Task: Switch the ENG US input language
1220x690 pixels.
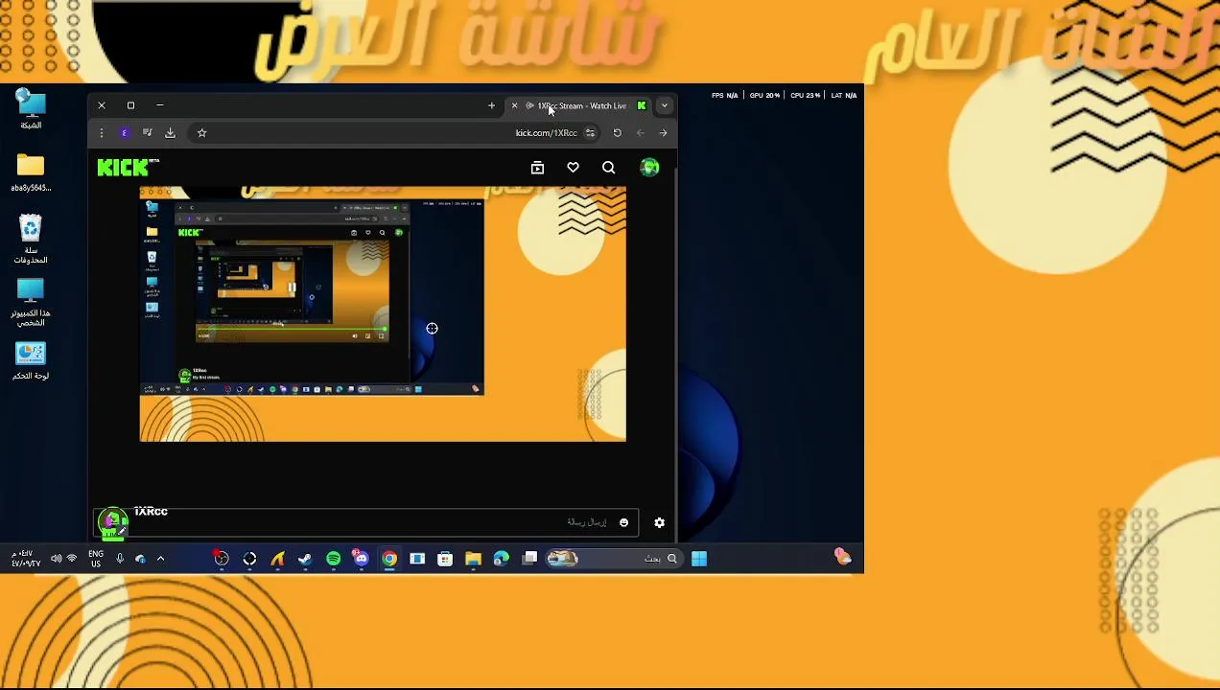Action: 96,559
